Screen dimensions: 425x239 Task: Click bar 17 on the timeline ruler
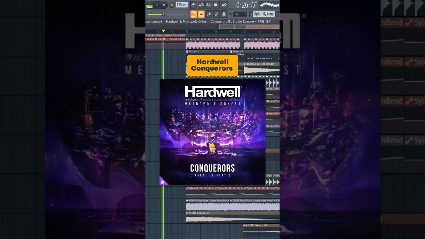(187, 32)
